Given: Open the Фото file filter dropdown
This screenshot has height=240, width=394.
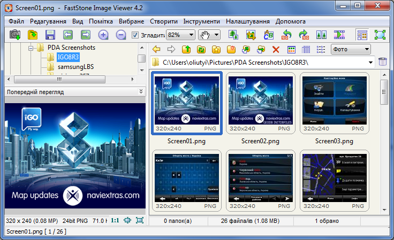Looking at the screenshot, I should point(351,49).
